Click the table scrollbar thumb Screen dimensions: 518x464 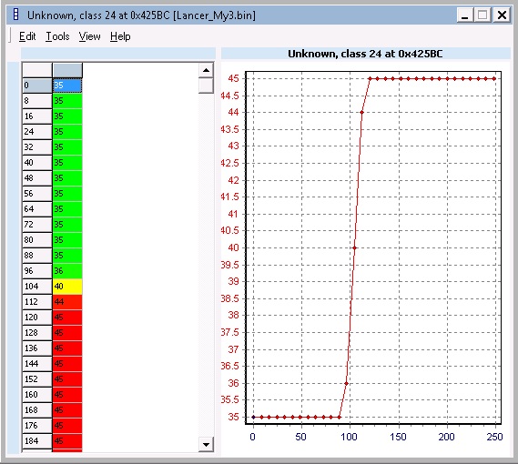(206, 86)
